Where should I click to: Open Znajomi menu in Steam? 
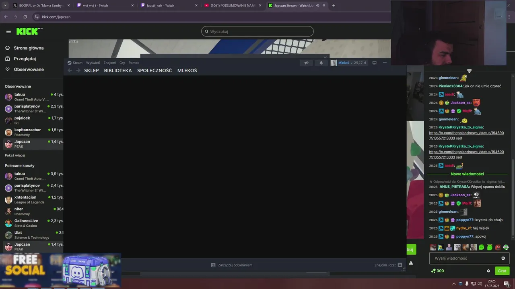109,63
